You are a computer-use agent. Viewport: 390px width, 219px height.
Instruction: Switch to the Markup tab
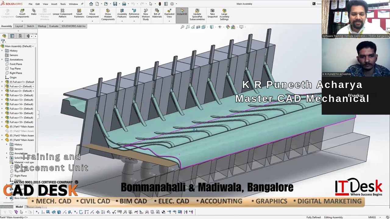click(x=42, y=26)
